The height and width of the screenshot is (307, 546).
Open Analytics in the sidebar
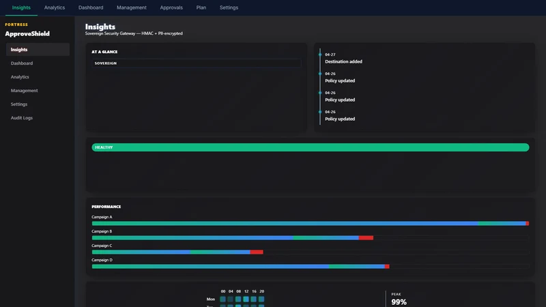click(38, 76)
